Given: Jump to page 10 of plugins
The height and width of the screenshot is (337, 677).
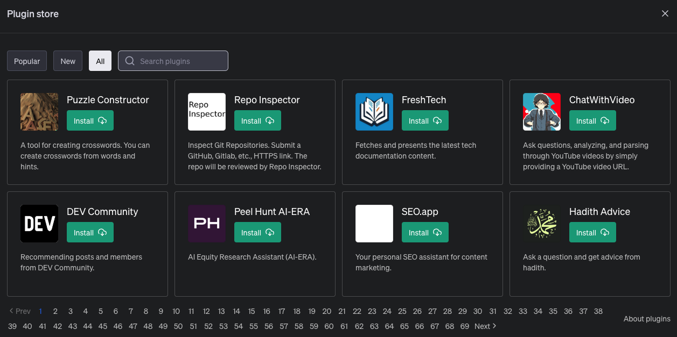Looking at the screenshot, I should coord(176,311).
